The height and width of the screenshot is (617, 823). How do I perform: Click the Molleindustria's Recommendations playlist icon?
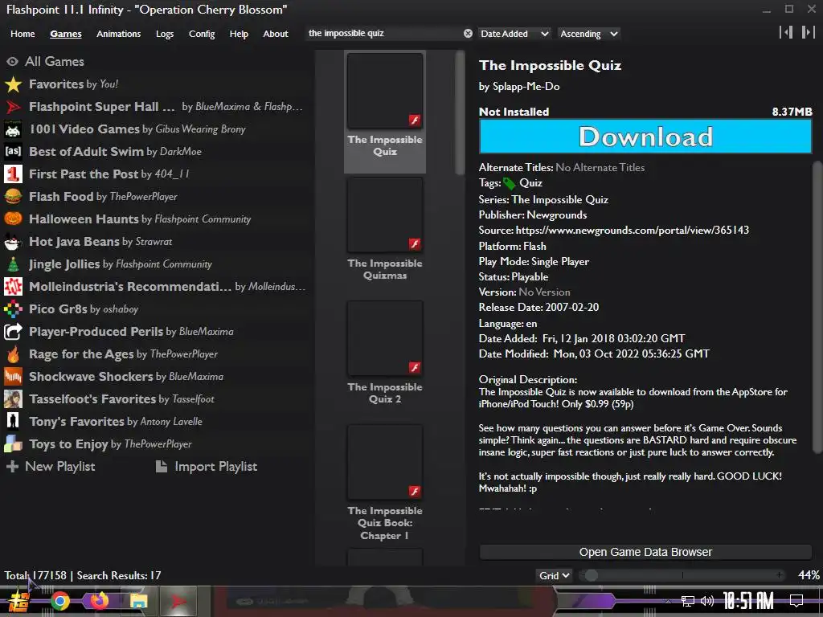(13, 287)
